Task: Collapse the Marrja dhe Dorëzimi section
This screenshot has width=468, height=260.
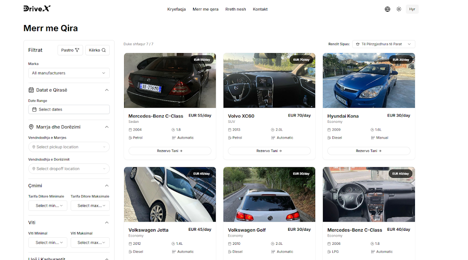Action: pyautogui.click(x=107, y=127)
